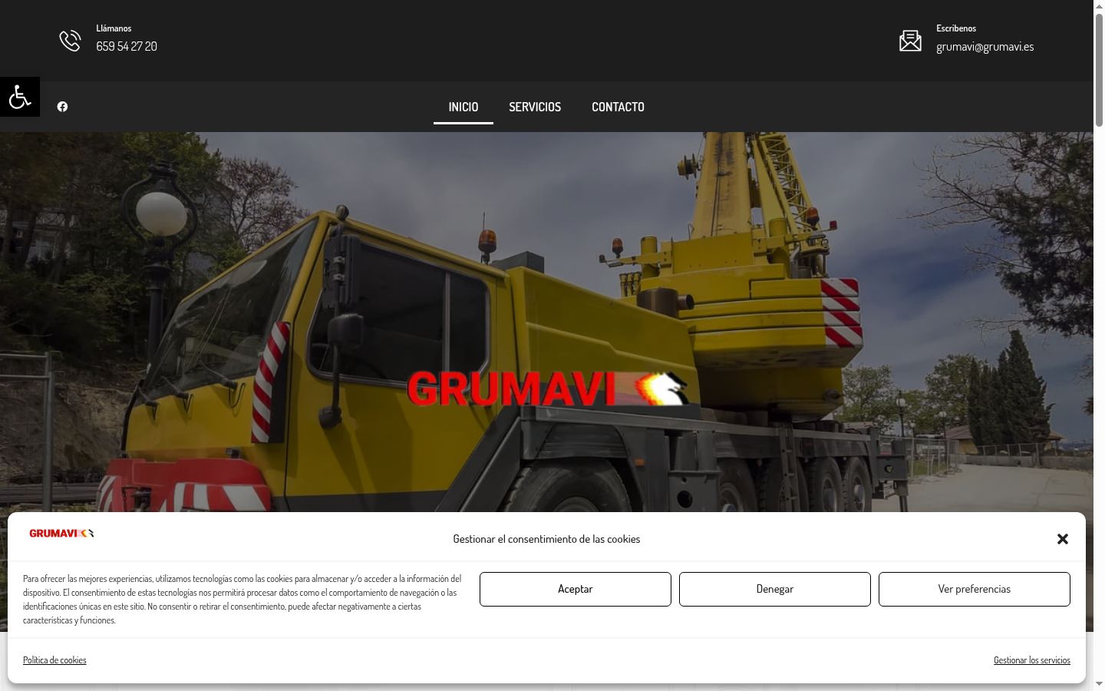Open the accessibility tools wheelchair icon

(x=20, y=97)
